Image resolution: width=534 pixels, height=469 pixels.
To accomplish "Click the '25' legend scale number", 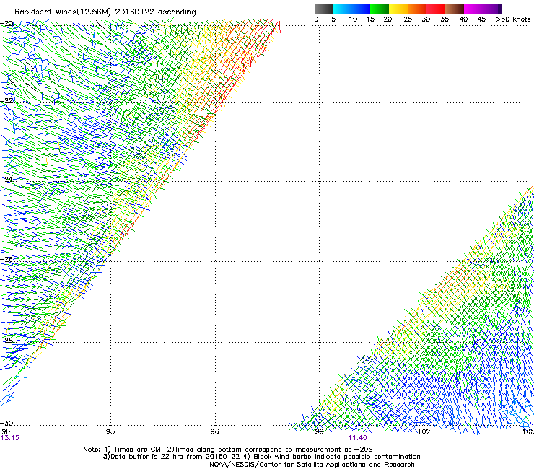I will (x=408, y=19).
